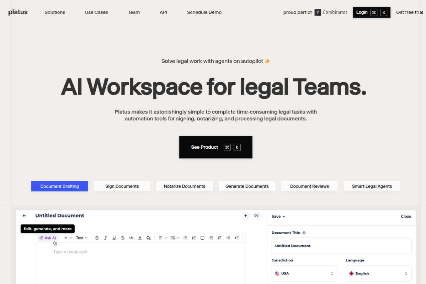Select the Document Drafting tab
Screen dimensions: 426x284
60,186
